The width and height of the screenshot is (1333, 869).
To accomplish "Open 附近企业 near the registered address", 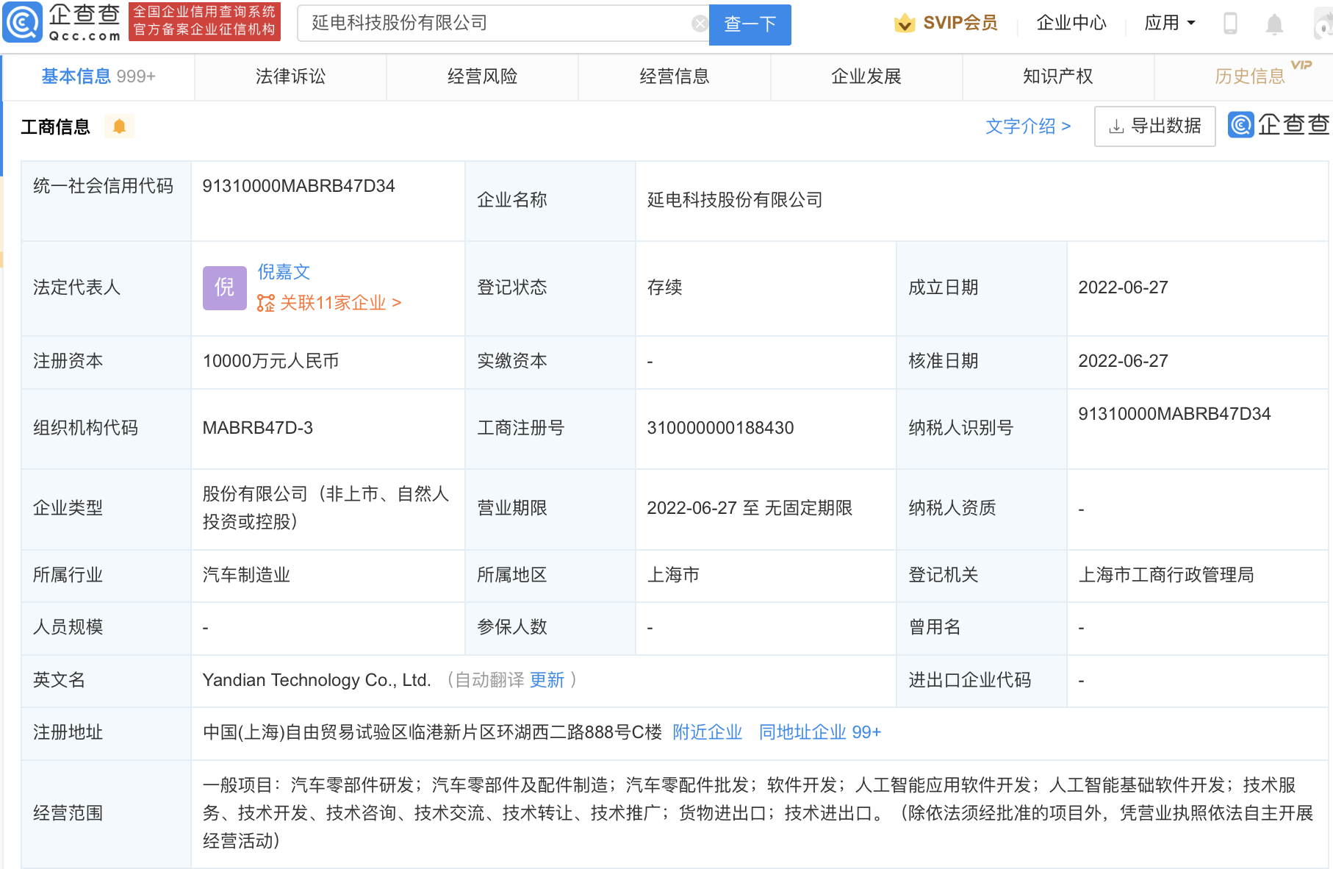I will 707,732.
